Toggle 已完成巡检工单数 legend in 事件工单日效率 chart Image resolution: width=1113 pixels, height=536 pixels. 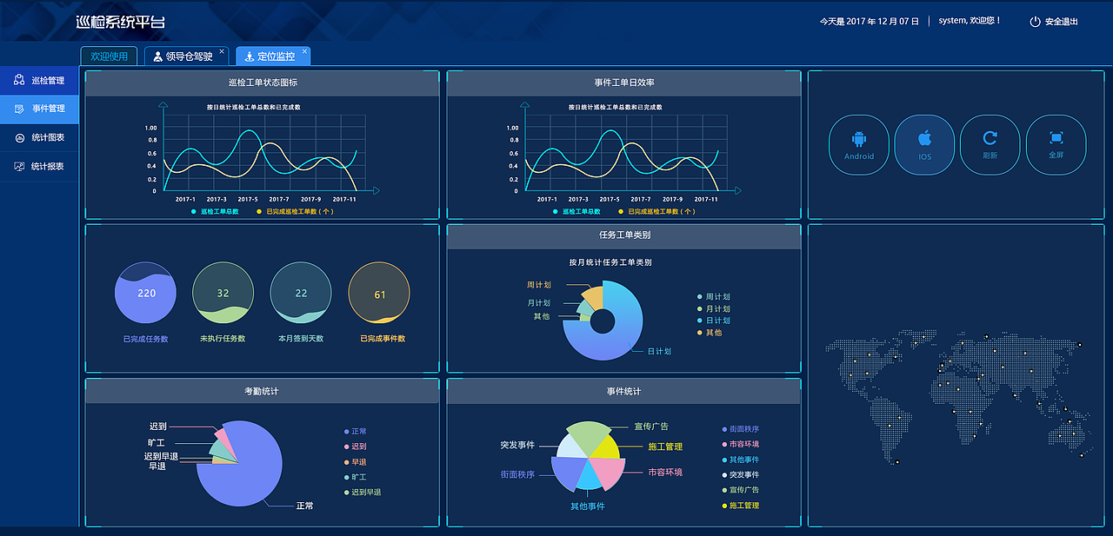pos(656,211)
